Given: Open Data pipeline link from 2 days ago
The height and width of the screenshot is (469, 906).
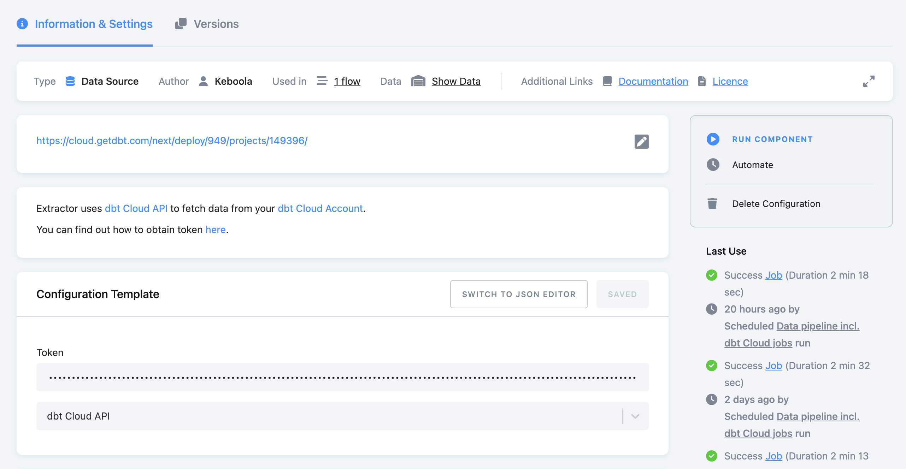Looking at the screenshot, I should pyautogui.click(x=792, y=425).
